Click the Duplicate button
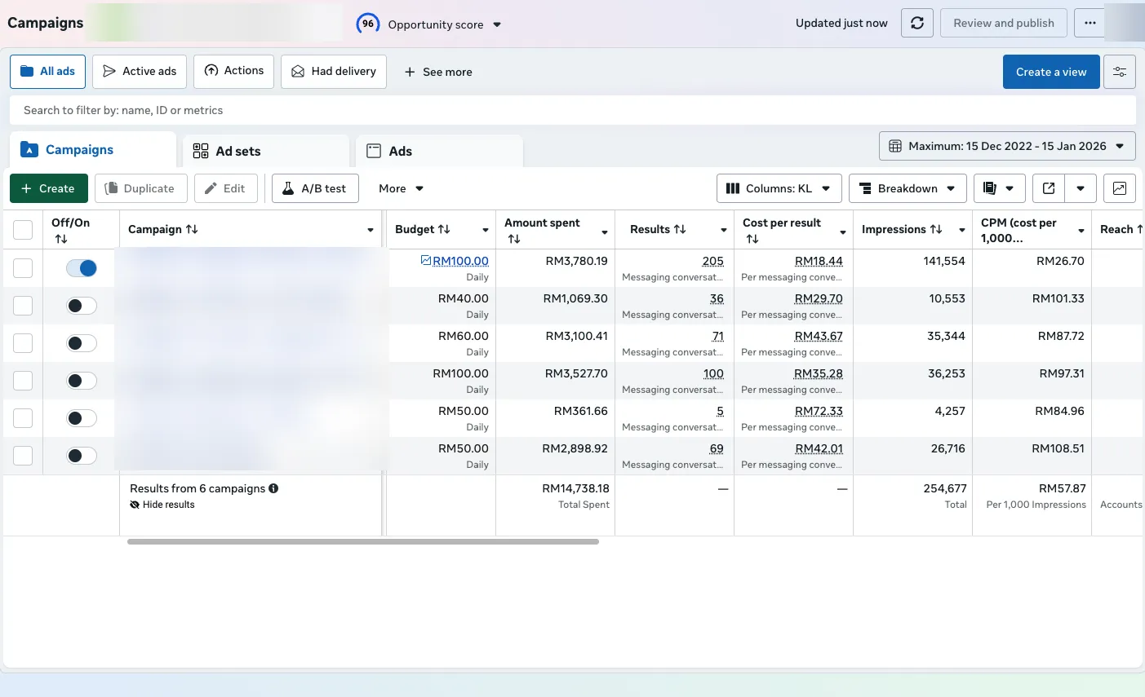Image resolution: width=1145 pixels, height=697 pixels. [141, 188]
